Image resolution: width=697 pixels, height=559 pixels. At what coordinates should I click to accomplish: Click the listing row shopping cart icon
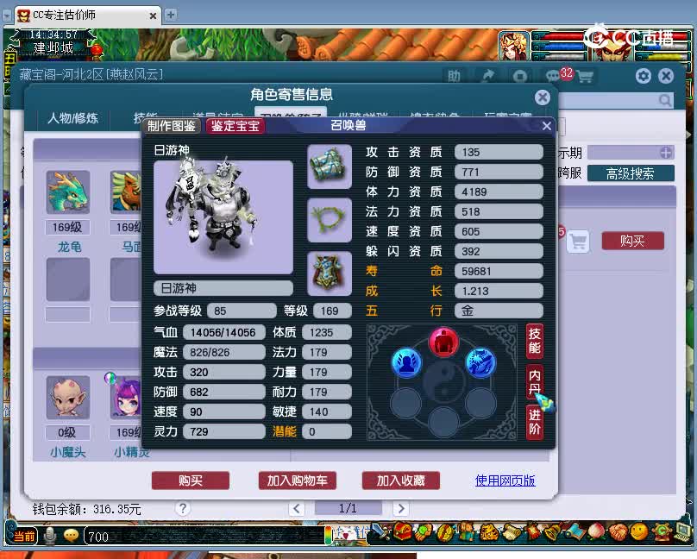pyautogui.click(x=578, y=242)
